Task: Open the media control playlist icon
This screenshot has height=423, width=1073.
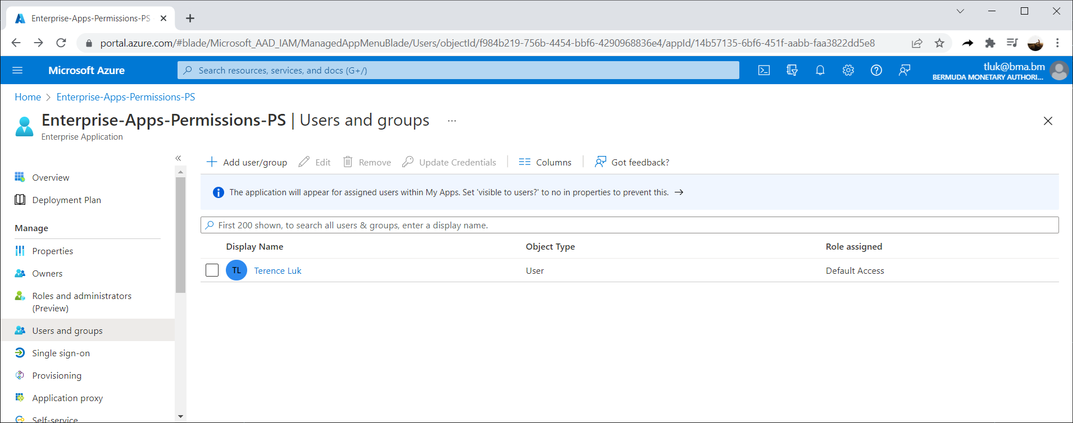Action: 1012,43
